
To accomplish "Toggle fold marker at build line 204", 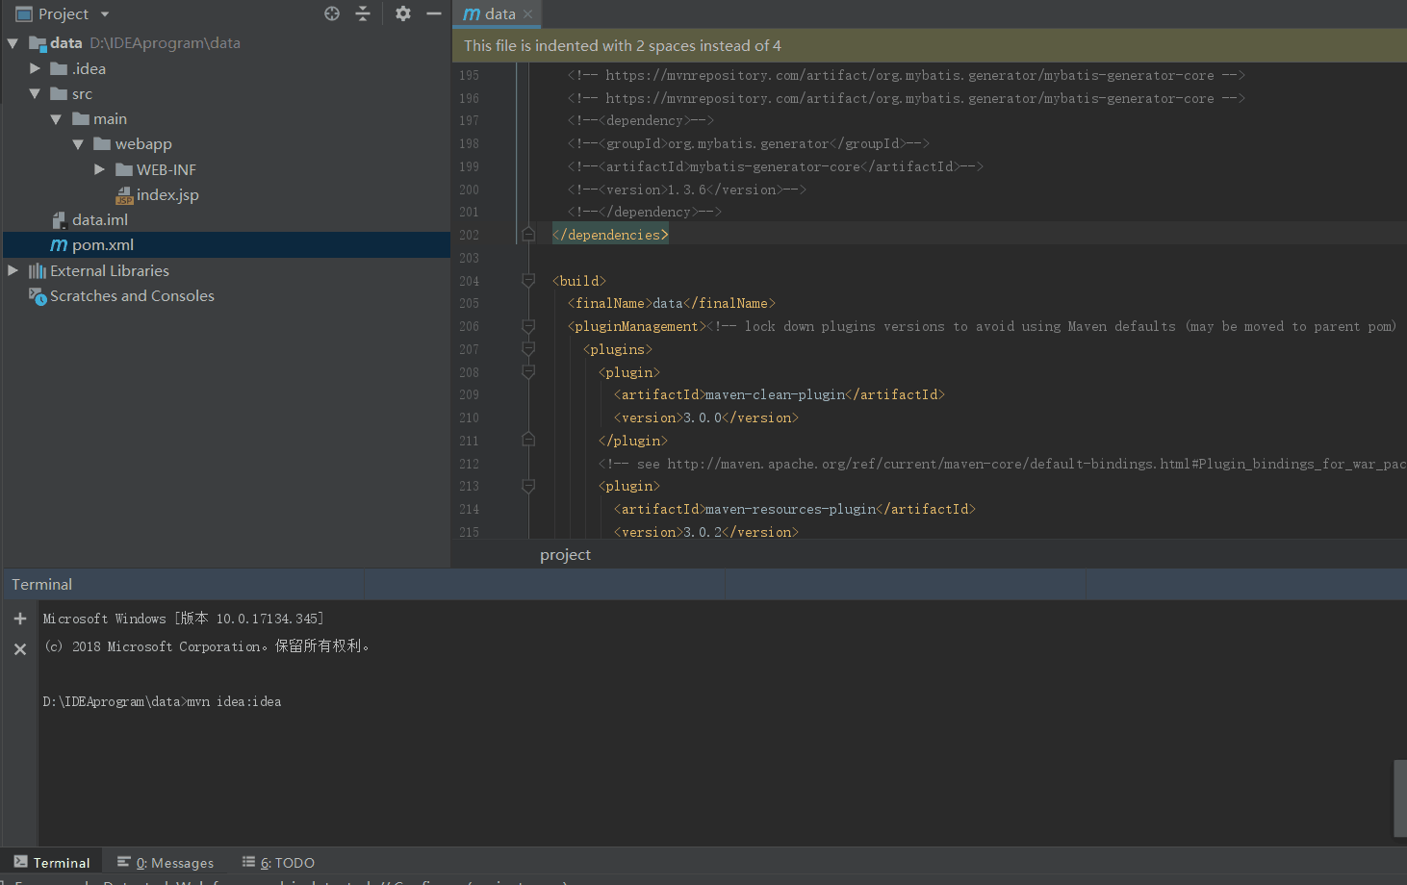I will (x=528, y=281).
